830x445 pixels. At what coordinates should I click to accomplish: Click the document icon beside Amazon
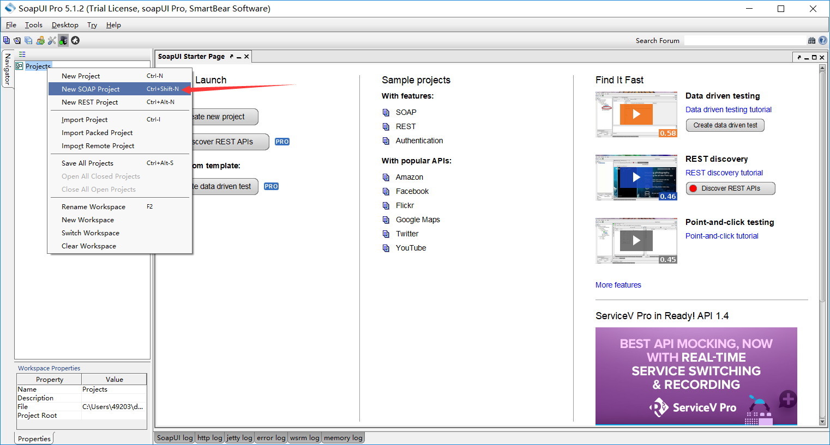coord(386,177)
